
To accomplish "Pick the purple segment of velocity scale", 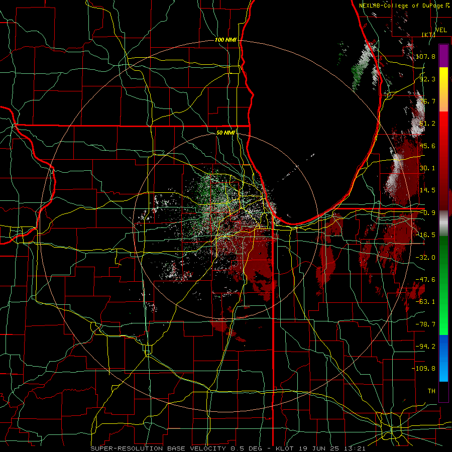I will (x=443, y=56).
